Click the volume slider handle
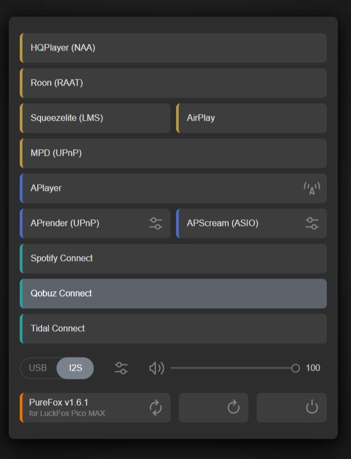351x459 pixels. click(296, 368)
